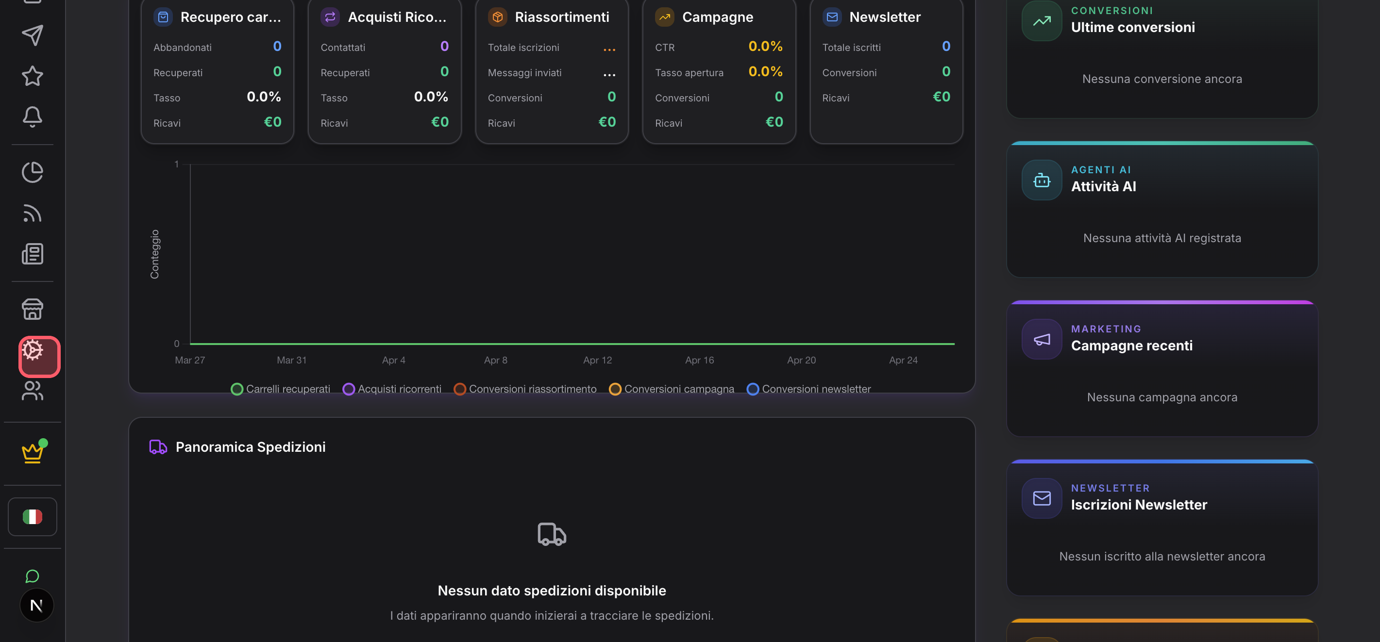Screen dimensions: 1380x642
Task: Open the newspaper icon in sidebar
Action: pyautogui.click(x=32, y=254)
